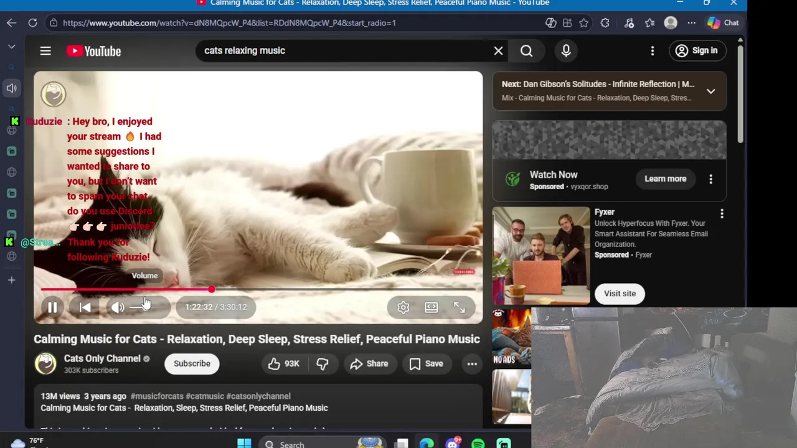Open more actions below video
The width and height of the screenshot is (797, 448).
click(472, 364)
